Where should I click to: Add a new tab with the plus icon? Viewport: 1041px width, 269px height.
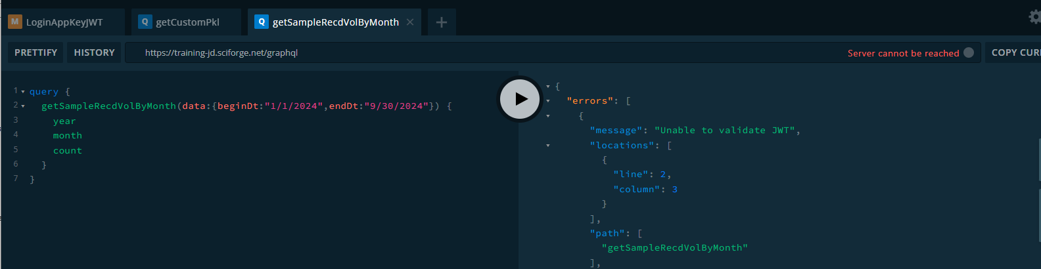click(442, 22)
